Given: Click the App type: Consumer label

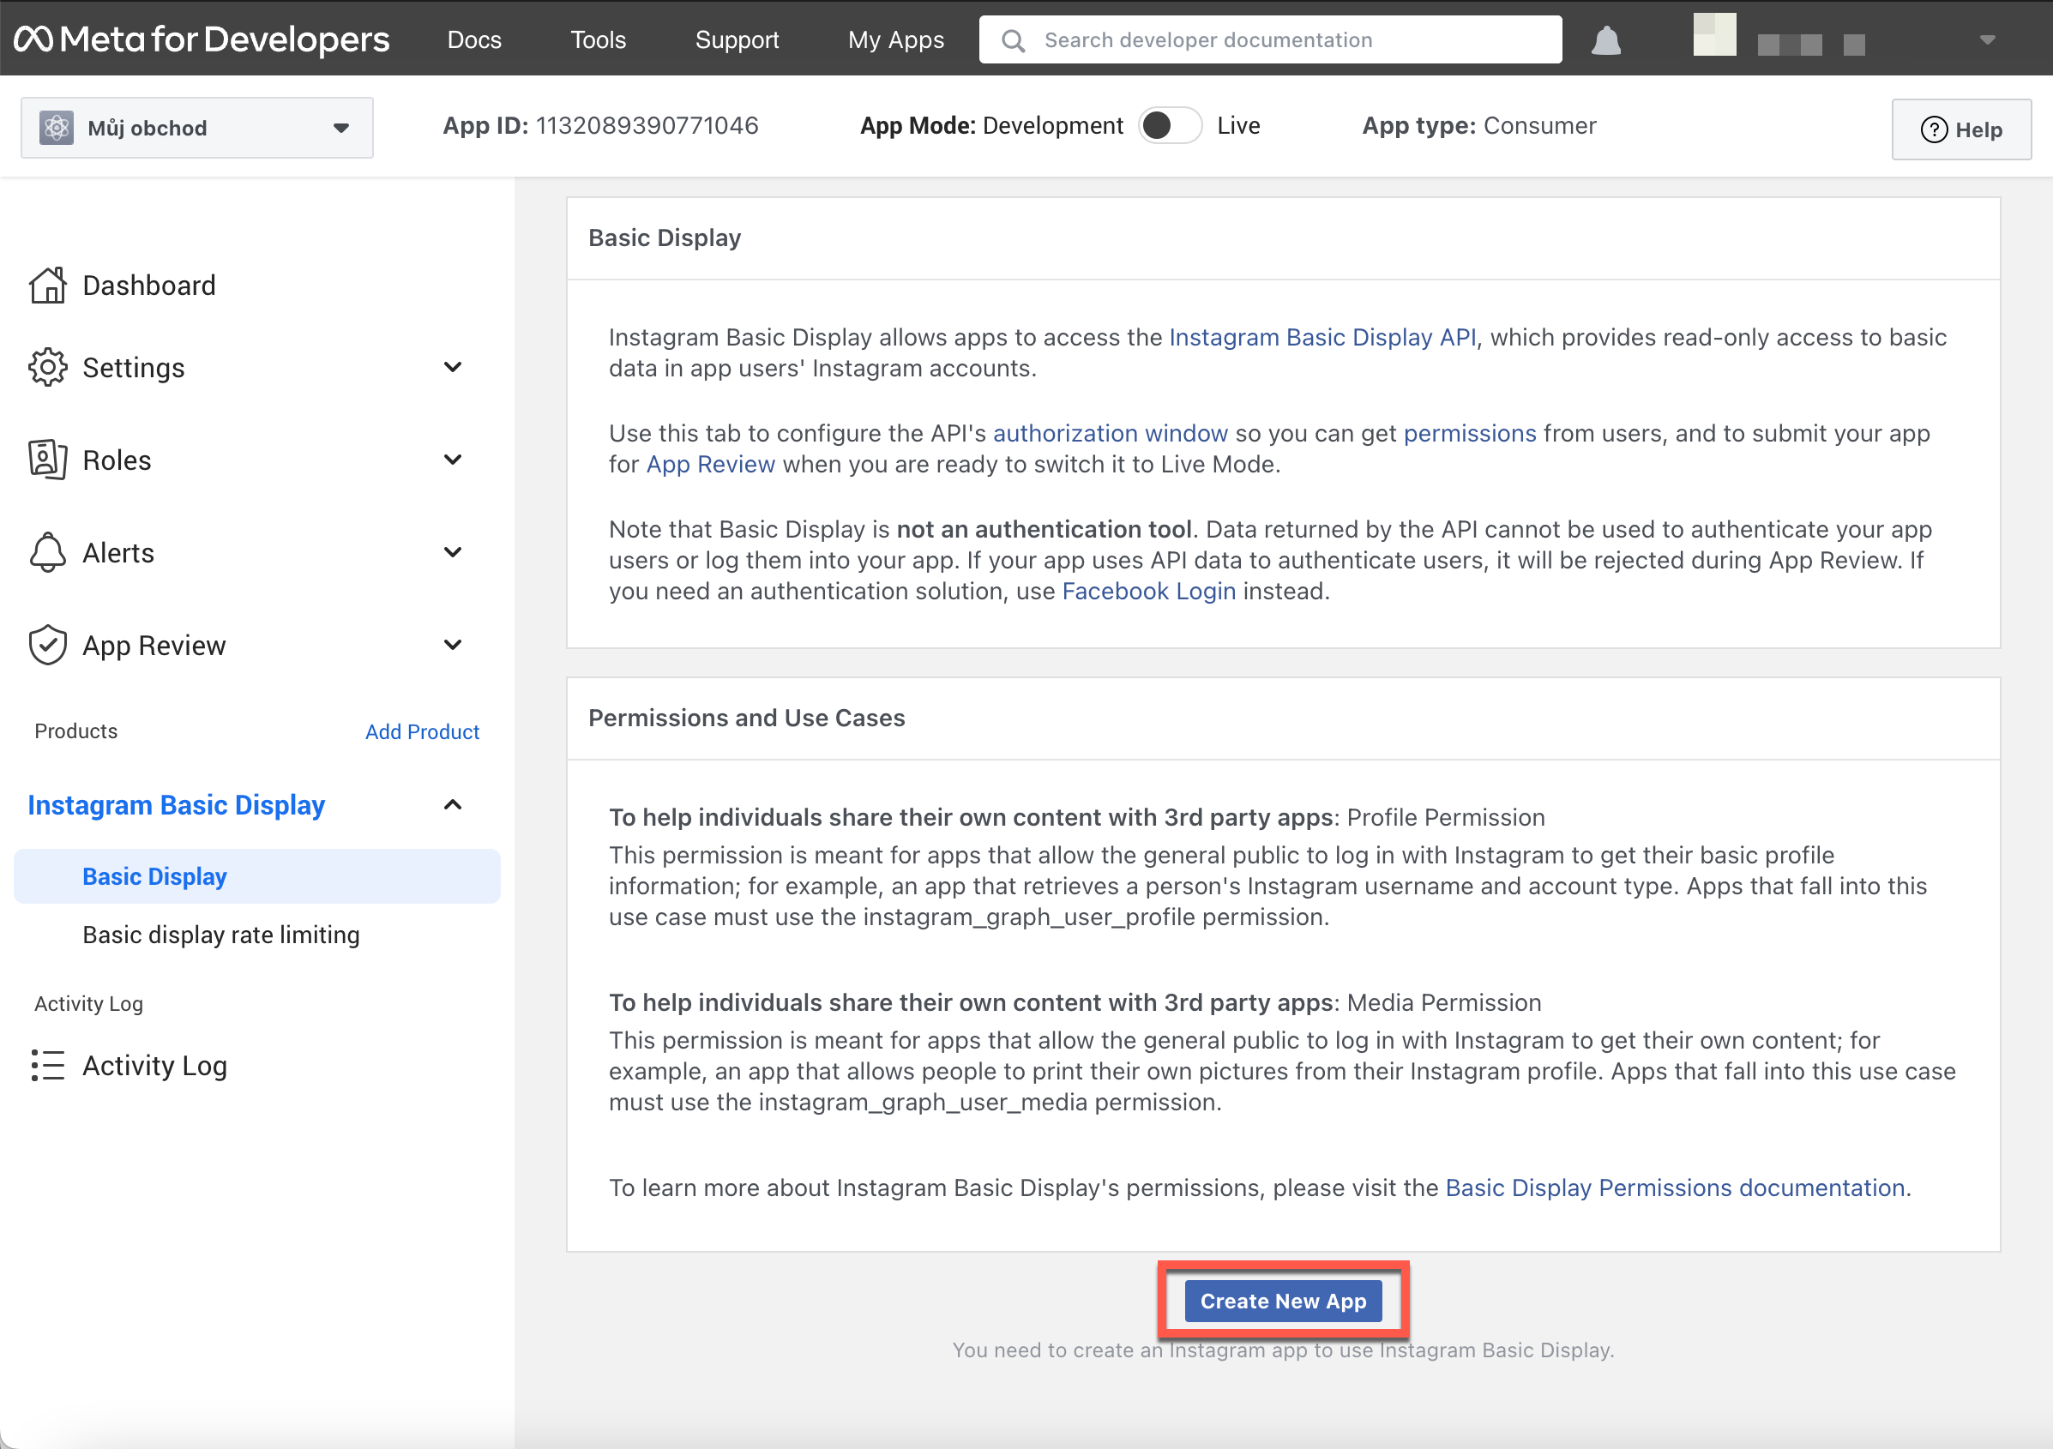Looking at the screenshot, I should coord(1479,125).
